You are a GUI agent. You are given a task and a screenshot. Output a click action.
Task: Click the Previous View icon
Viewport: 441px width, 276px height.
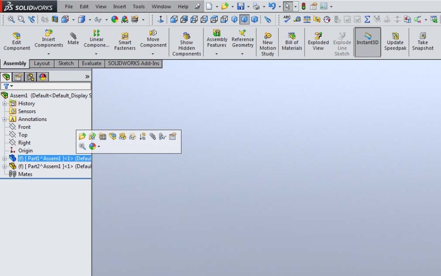point(32,19)
